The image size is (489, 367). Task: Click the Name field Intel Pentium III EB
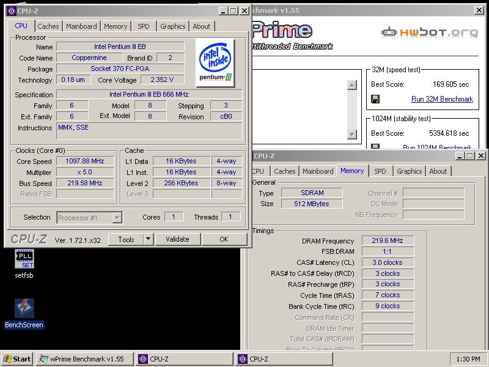click(120, 46)
